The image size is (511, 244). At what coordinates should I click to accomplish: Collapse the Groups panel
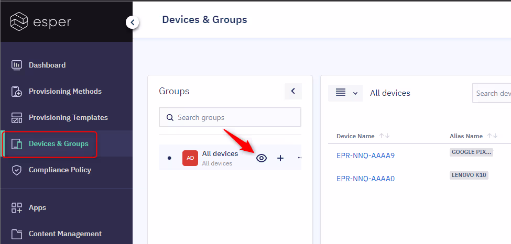click(293, 91)
